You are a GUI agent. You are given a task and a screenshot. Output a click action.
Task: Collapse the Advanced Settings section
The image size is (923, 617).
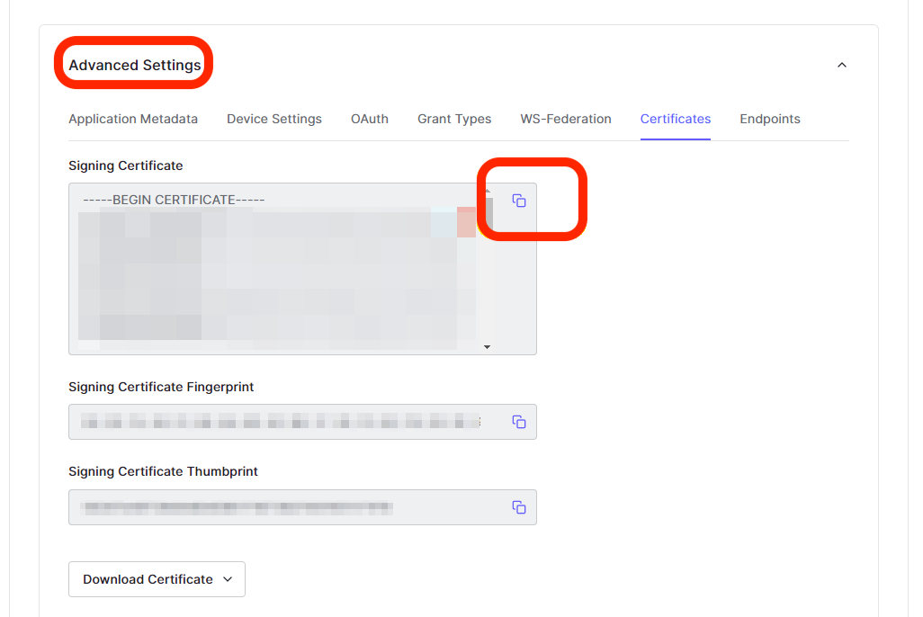click(x=842, y=65)
